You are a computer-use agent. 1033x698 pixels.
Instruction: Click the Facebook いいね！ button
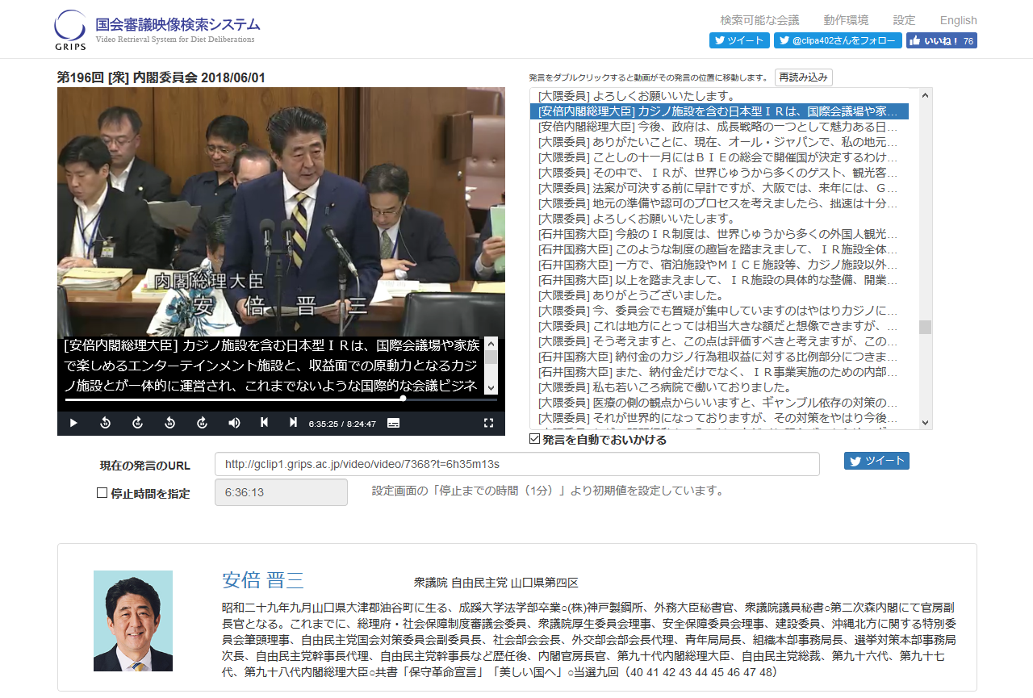[x=941, y=40]
